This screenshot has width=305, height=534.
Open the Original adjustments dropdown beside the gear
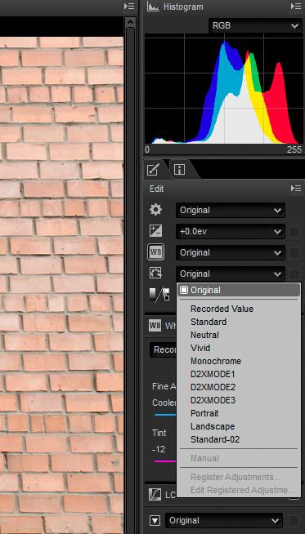[231, 210]
